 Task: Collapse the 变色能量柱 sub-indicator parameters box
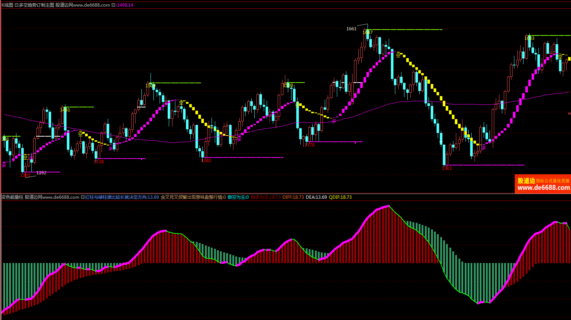click(83, 197)
